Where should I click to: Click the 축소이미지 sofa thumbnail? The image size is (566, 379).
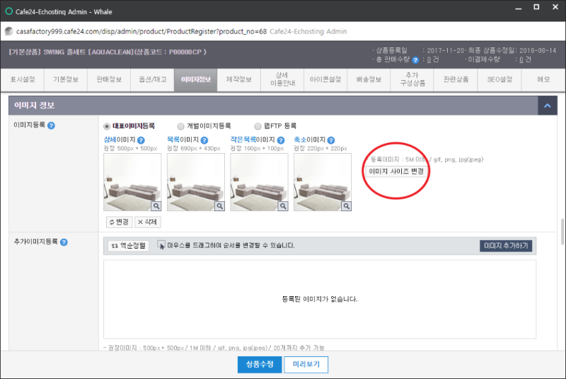[x=323, y=182]
